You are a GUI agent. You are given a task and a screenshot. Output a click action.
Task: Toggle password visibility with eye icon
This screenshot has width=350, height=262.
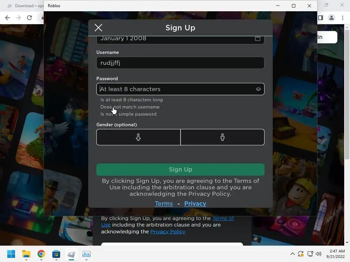[258, 89]
